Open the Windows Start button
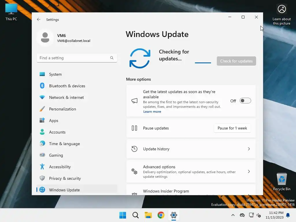Viewport: 296px width, 222px height. (123, 215)
